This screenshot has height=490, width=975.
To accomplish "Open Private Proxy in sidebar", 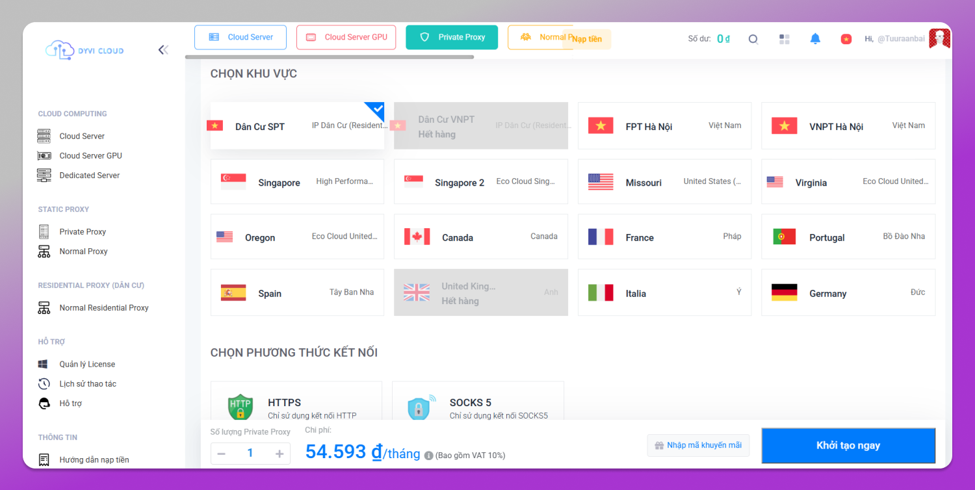I will point(83,232).
